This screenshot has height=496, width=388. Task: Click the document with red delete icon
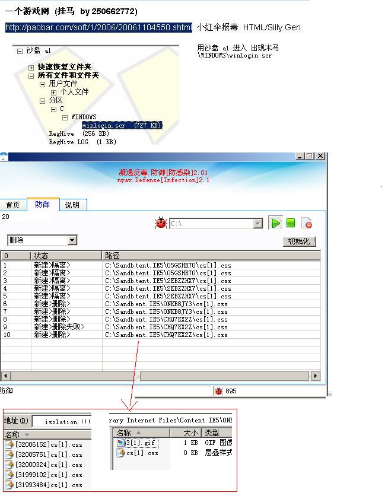[x=307, y=223]
